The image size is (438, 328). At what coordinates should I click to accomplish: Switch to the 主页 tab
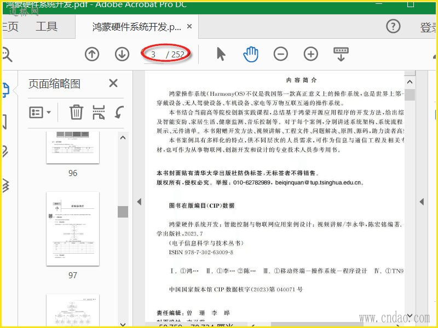10,27
